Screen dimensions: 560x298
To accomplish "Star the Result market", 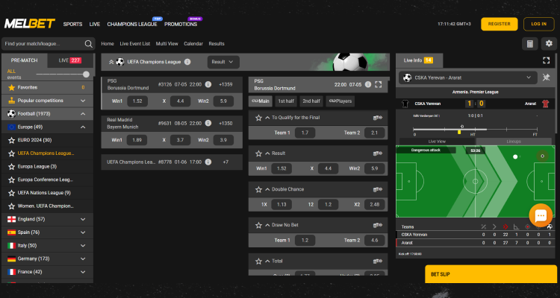I will pyautogui.click(x=258, y=153).
